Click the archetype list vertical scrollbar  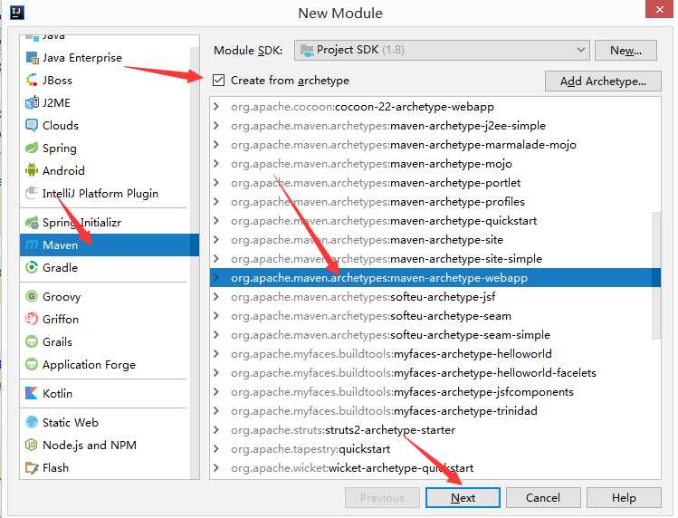coord(656,275)
